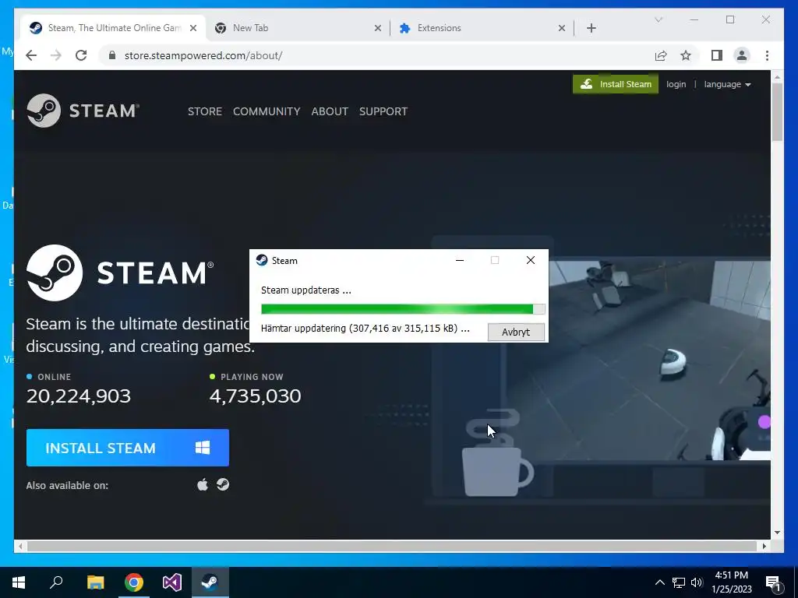Click the playing now count 4,735,030
Viewport: 798px width, 598px height.
click(256, 396)
